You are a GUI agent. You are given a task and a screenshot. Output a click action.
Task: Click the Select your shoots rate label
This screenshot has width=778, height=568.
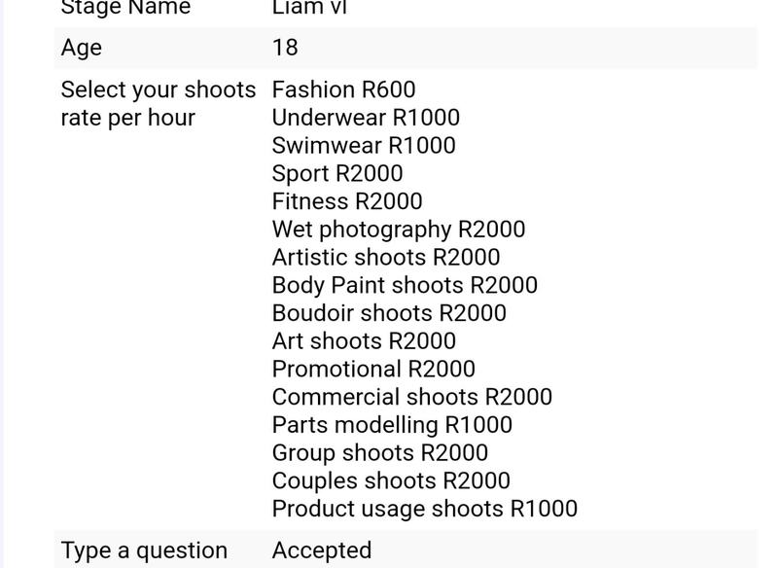point(159,104)
